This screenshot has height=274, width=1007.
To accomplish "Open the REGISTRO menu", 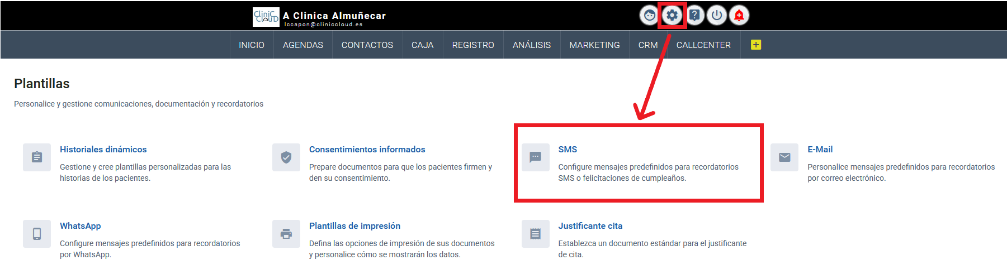I will tap(473, 45).
